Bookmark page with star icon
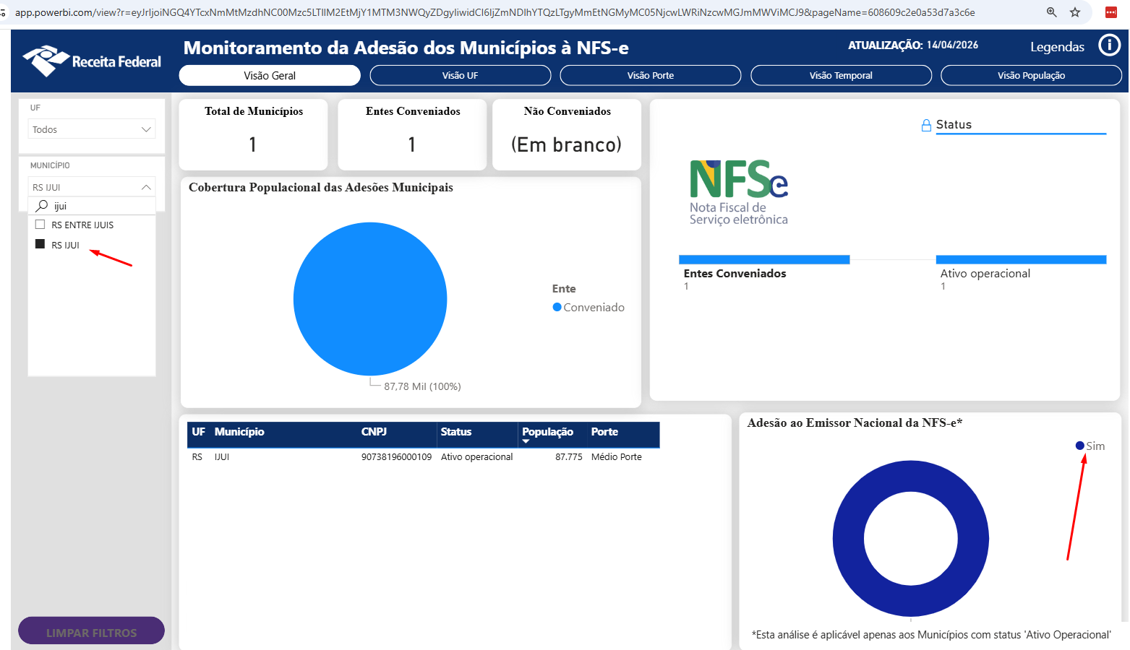Image resolution: width=1130 pixels, height=650 pixels. point(1075,12)
